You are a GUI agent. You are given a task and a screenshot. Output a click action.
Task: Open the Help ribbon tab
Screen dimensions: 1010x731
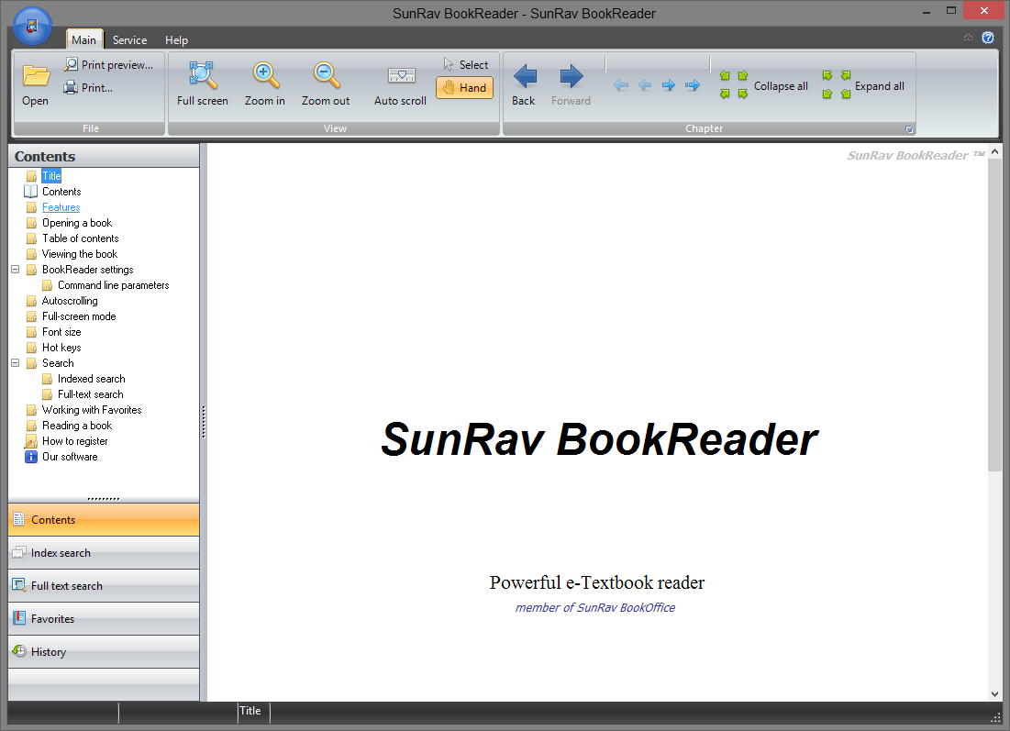[x=176, y=40]
